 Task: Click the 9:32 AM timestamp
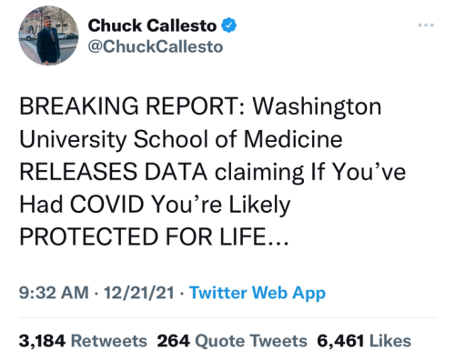point(54,293)
